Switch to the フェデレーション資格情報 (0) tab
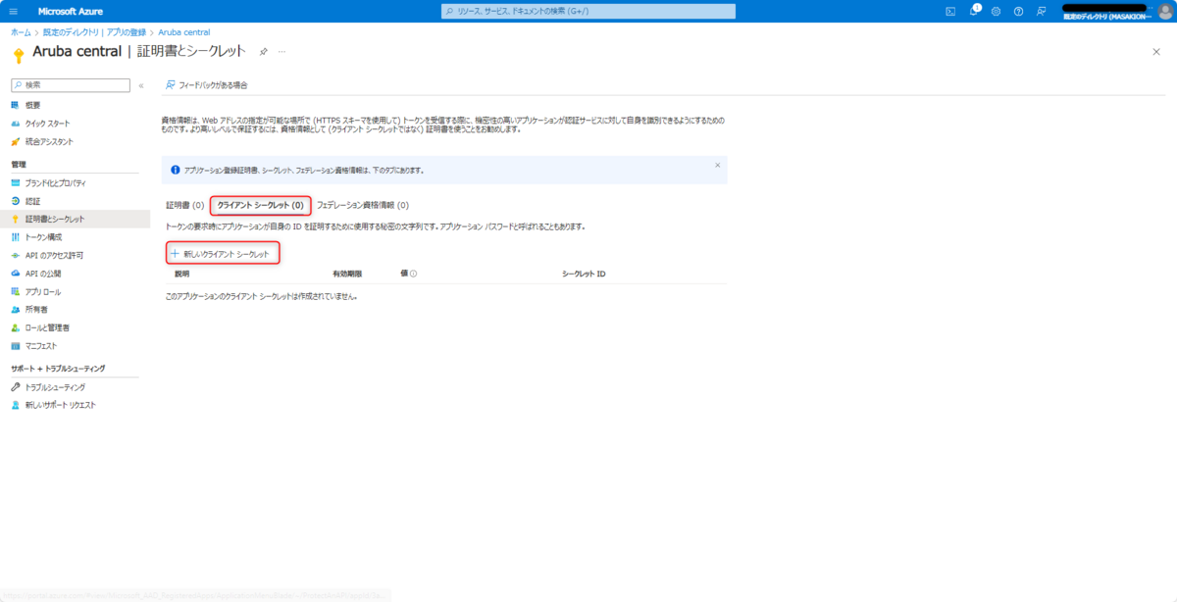Viewport: 1177px width, 602px height. tap(363, 206)
